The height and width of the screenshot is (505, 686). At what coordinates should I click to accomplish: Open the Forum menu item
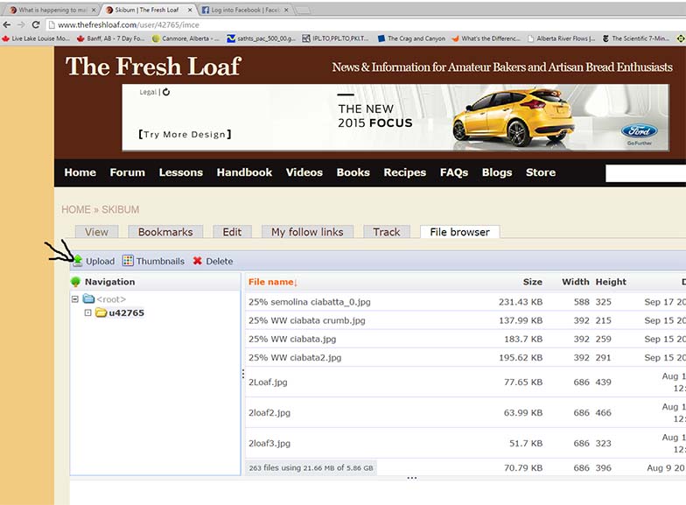(x=127, y=172)
